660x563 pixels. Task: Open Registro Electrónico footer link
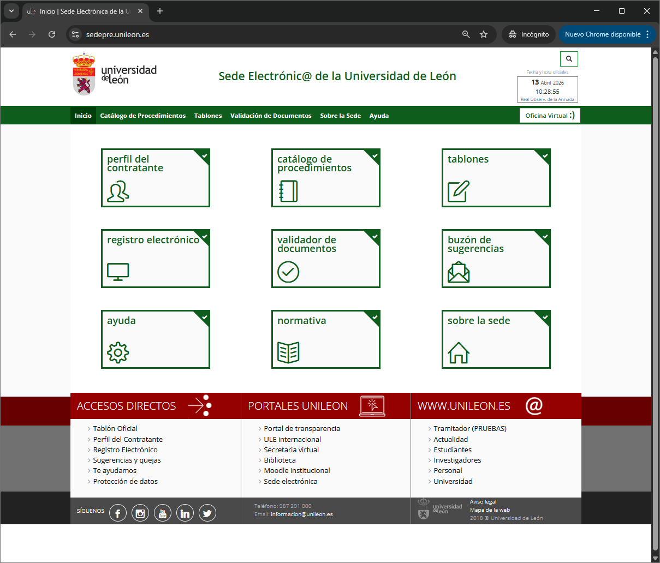(126, 450)
